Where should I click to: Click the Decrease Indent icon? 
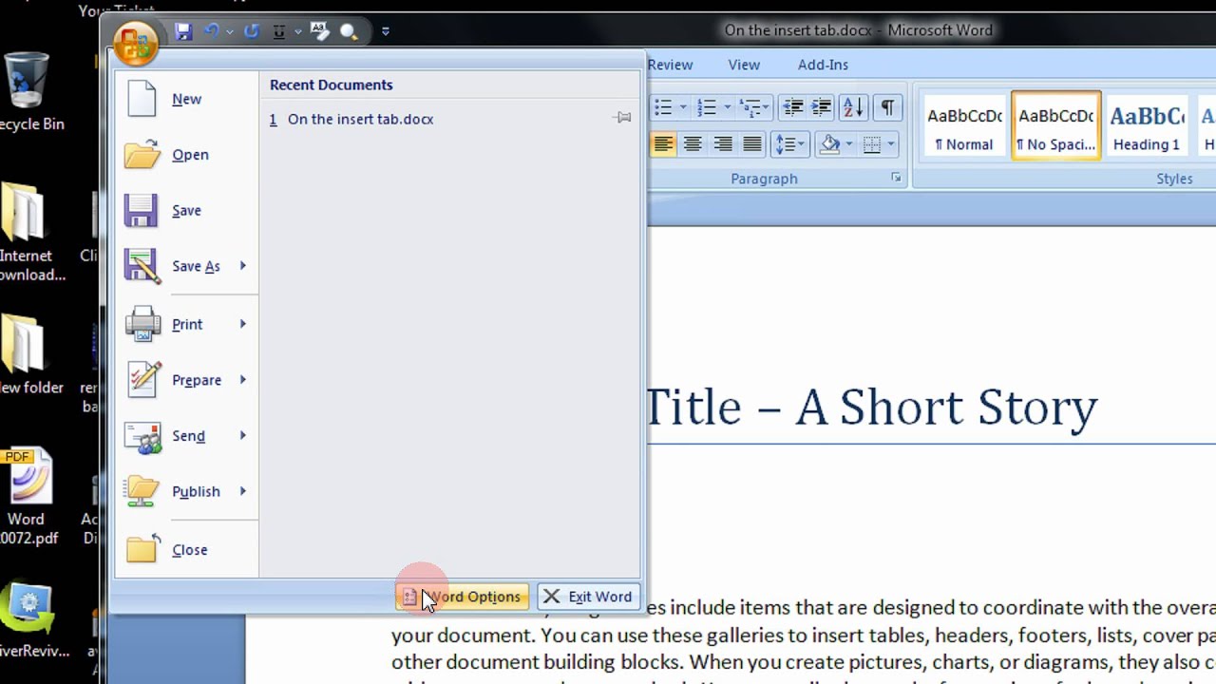tap(792, 107)
